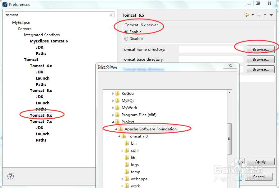Image resolution: width=279 pixels, height=188 pixels.
Task: Click the back arrow navigation icon
Action: 247,15
